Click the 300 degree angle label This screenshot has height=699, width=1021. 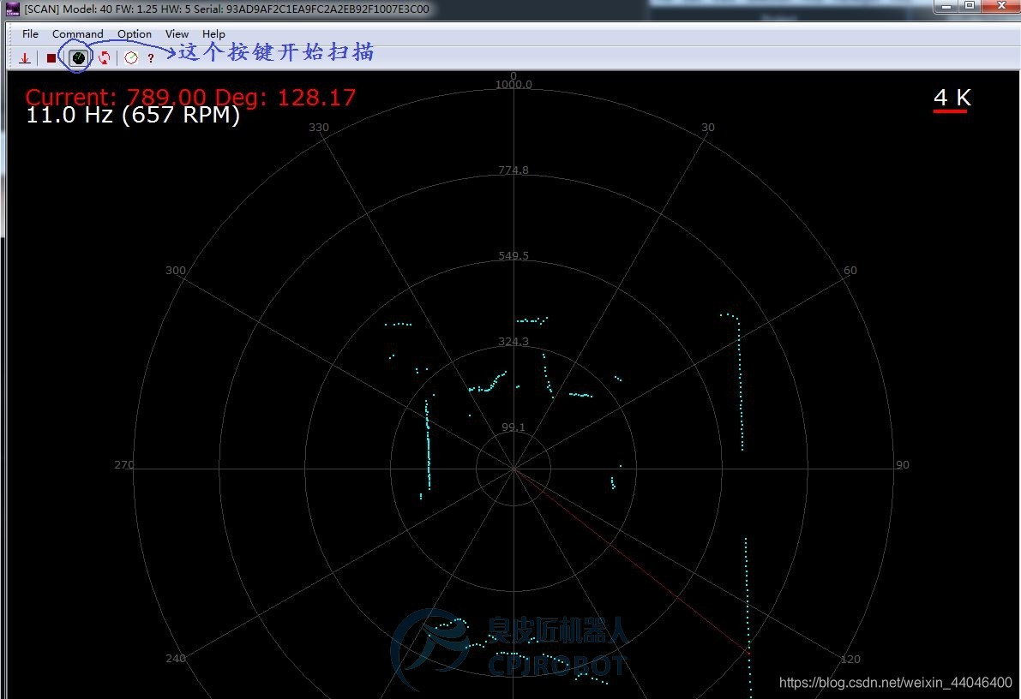[x=176, y=270]
